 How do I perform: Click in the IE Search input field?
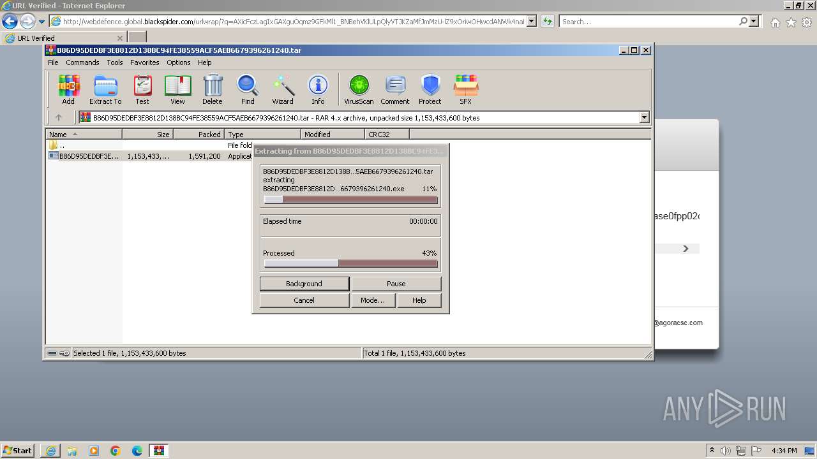[648, 22]
